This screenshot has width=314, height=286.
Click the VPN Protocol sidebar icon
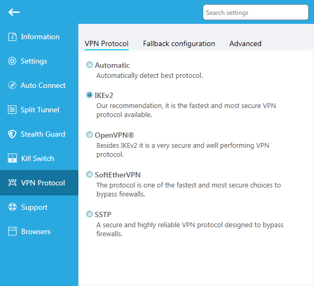pos(12,183)
